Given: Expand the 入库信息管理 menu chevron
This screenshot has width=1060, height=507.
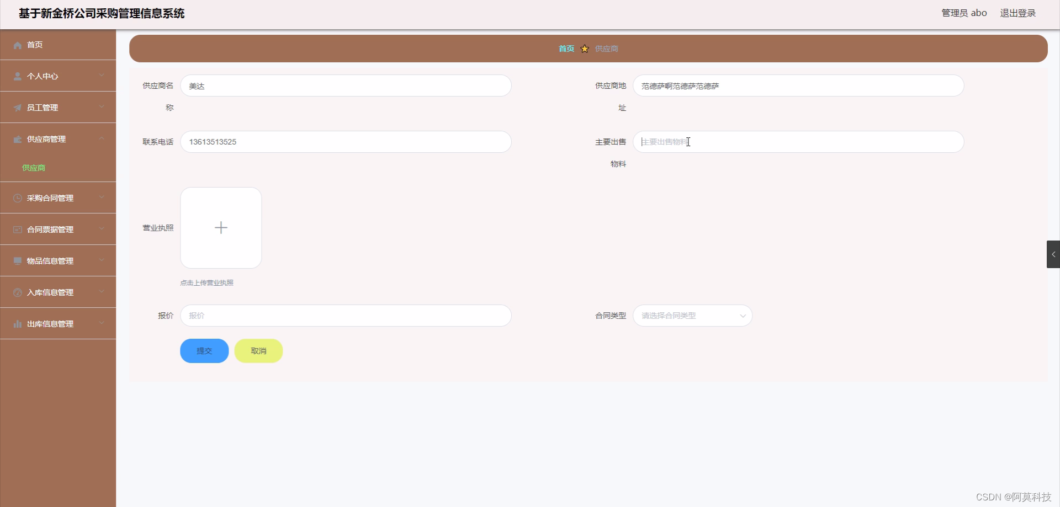Looking at the screenshot, I should tap(102, 292).
